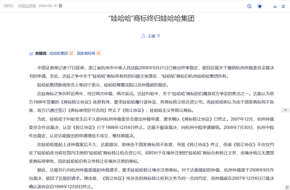The image size is (290, 190).
Task: Click paragraph starting 中国证券报记者17日获悉
Action: click(x=151, y=72)
